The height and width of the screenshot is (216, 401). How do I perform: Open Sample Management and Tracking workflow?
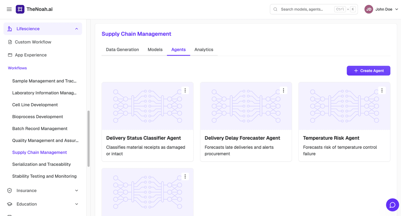point(44,81)
